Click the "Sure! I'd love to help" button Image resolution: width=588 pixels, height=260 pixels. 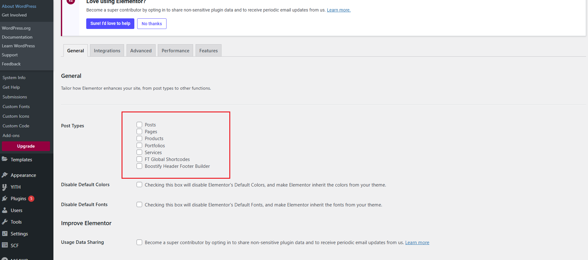(110, 24)
